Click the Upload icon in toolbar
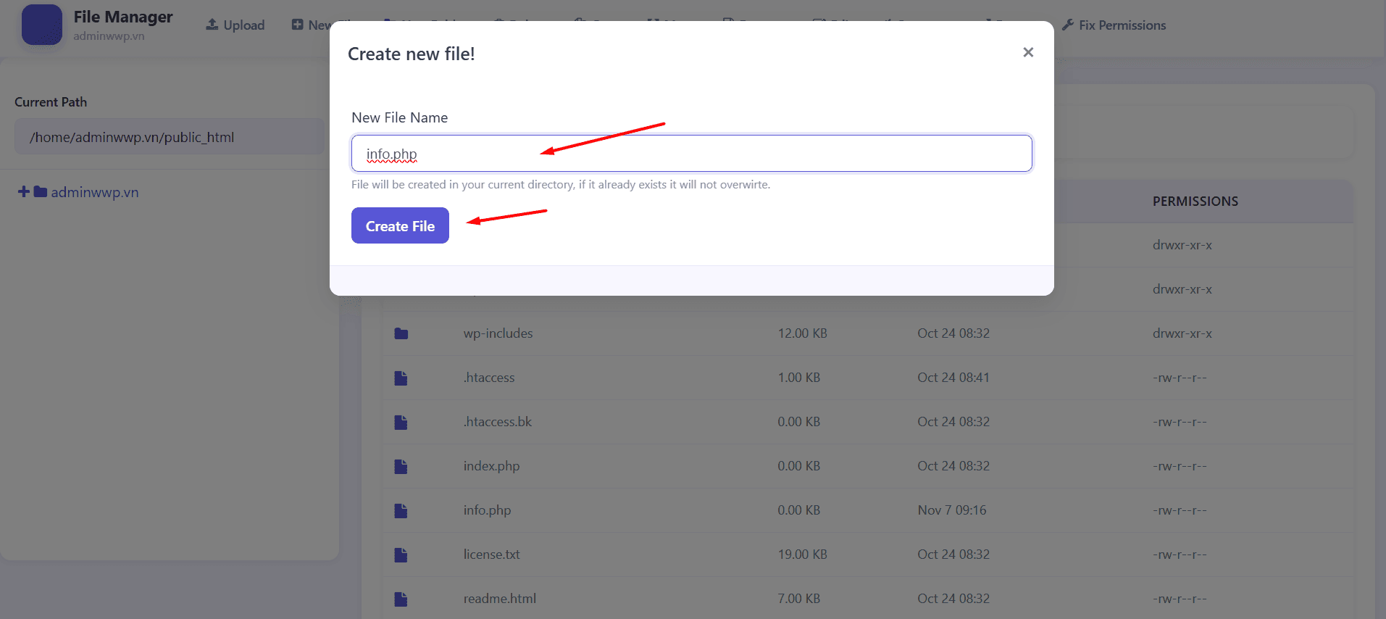The image size is (1386, 619). pyautogui.click(x=212, y=25)
